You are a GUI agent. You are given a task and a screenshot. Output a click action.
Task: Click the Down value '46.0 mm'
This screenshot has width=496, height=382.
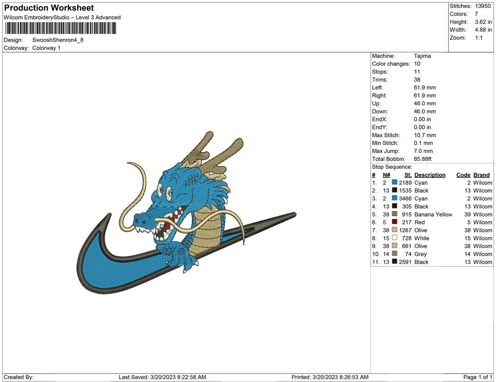[x=425, y=111]
